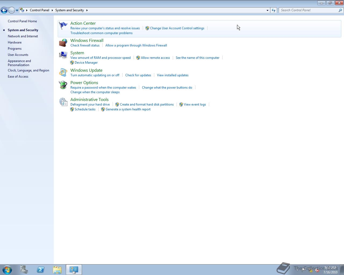Change when the computer sleeps

95,92
